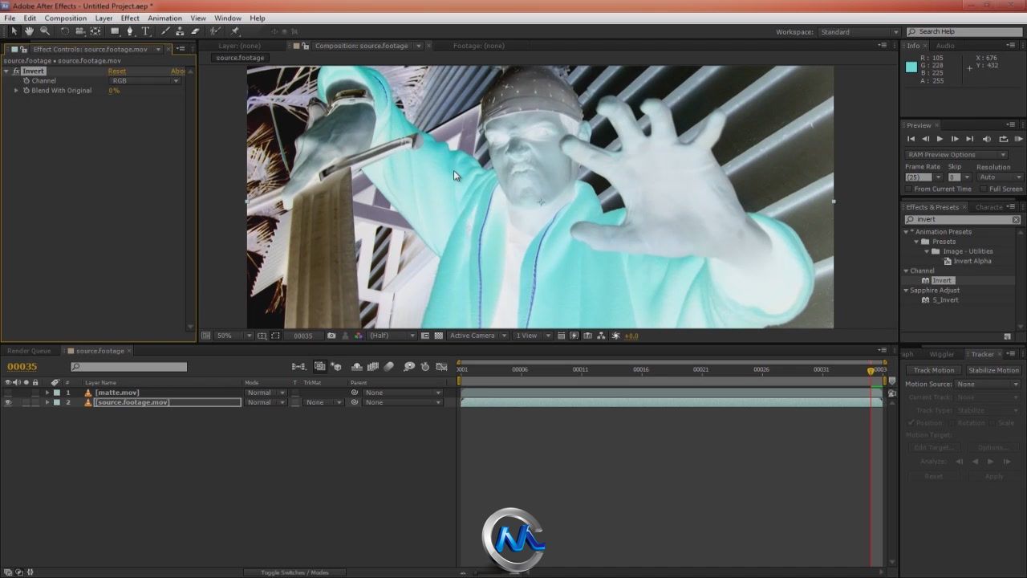Select the Horizontal Type tool
Screen dimensions: 1027x578
[146, 31]
